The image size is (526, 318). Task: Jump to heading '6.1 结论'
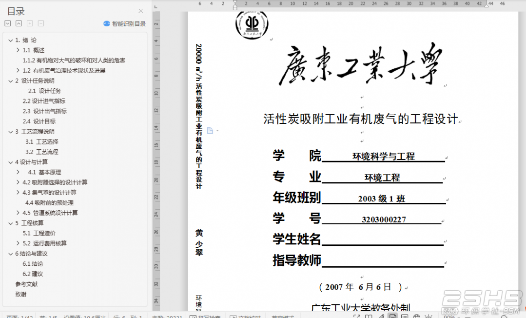(x=33, y=263)
